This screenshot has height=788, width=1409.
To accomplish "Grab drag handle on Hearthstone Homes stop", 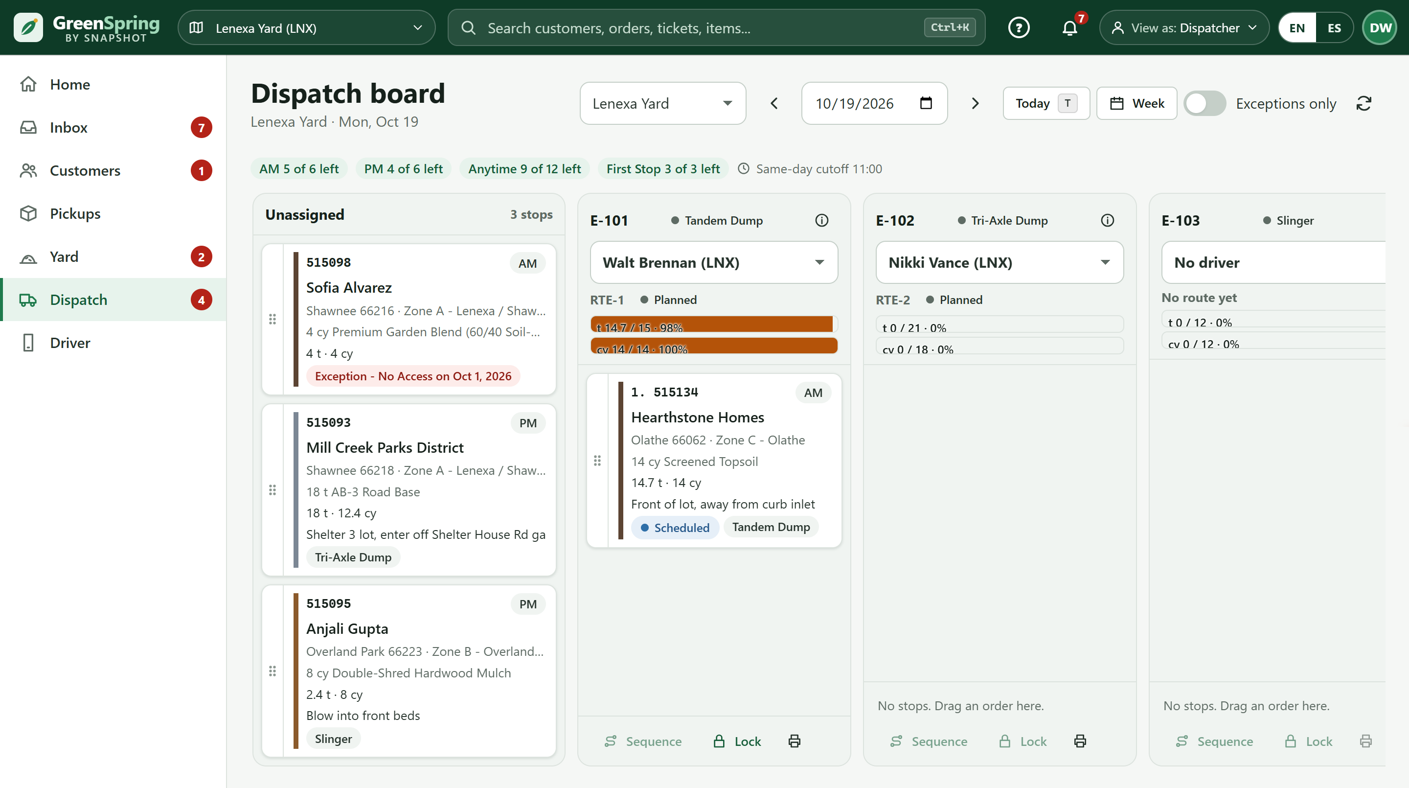I will click(x=597, y=461).
